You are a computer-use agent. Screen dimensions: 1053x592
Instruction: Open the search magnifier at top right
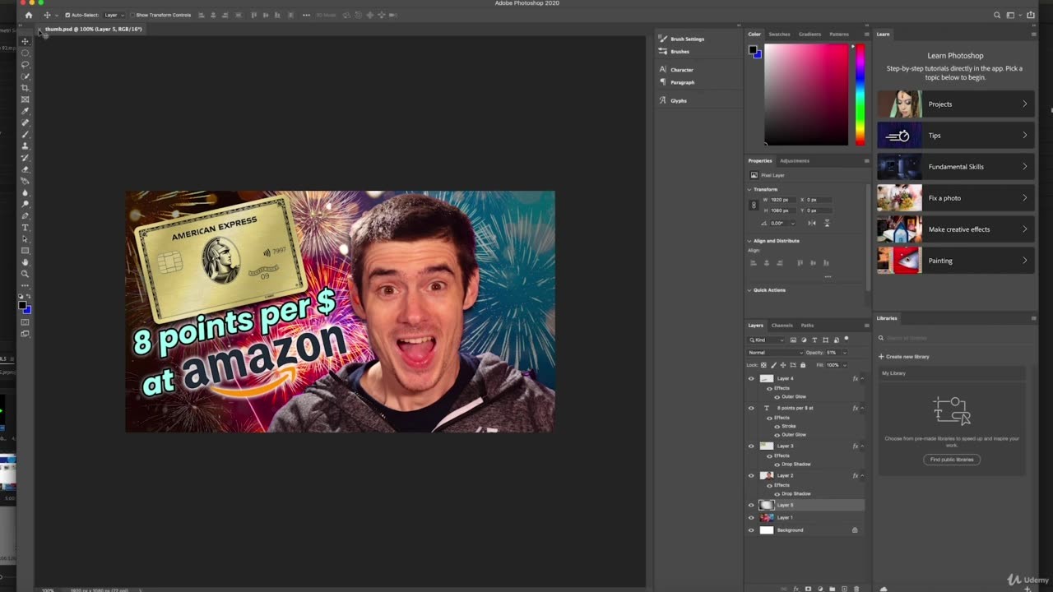tap(997, 15)
